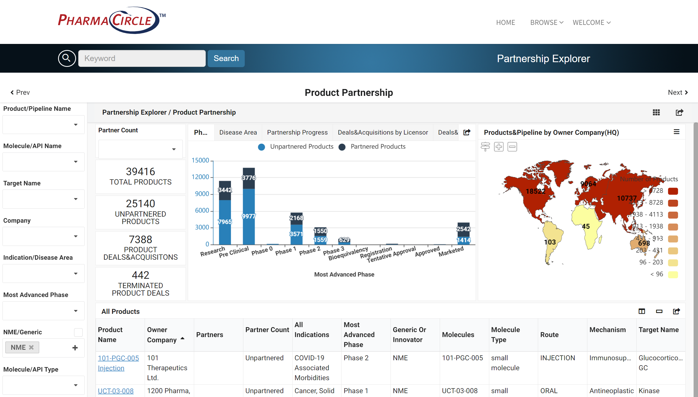Open the hamburger menu of the map panel

pyautogui.click(x=676, y=132)
